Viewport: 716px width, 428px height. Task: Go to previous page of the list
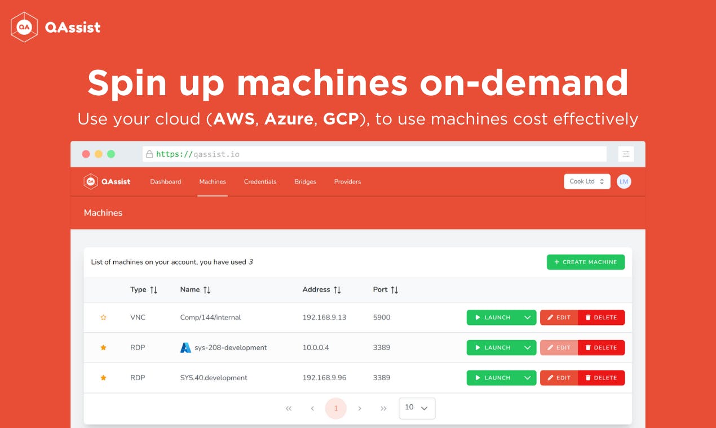click(x=312, y=408)
